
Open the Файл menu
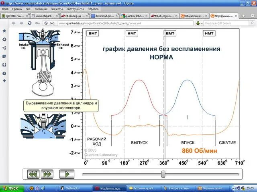5,9
